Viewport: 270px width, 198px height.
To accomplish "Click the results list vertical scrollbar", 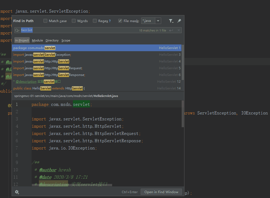I will [x=183, y=62].
